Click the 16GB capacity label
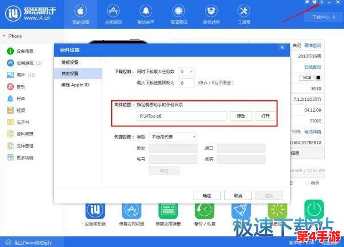This screenshot has width=344, height=247. point(306,78)
